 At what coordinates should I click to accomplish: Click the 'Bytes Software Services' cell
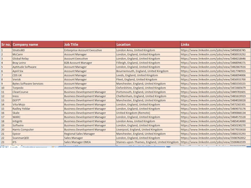[38, 84]
